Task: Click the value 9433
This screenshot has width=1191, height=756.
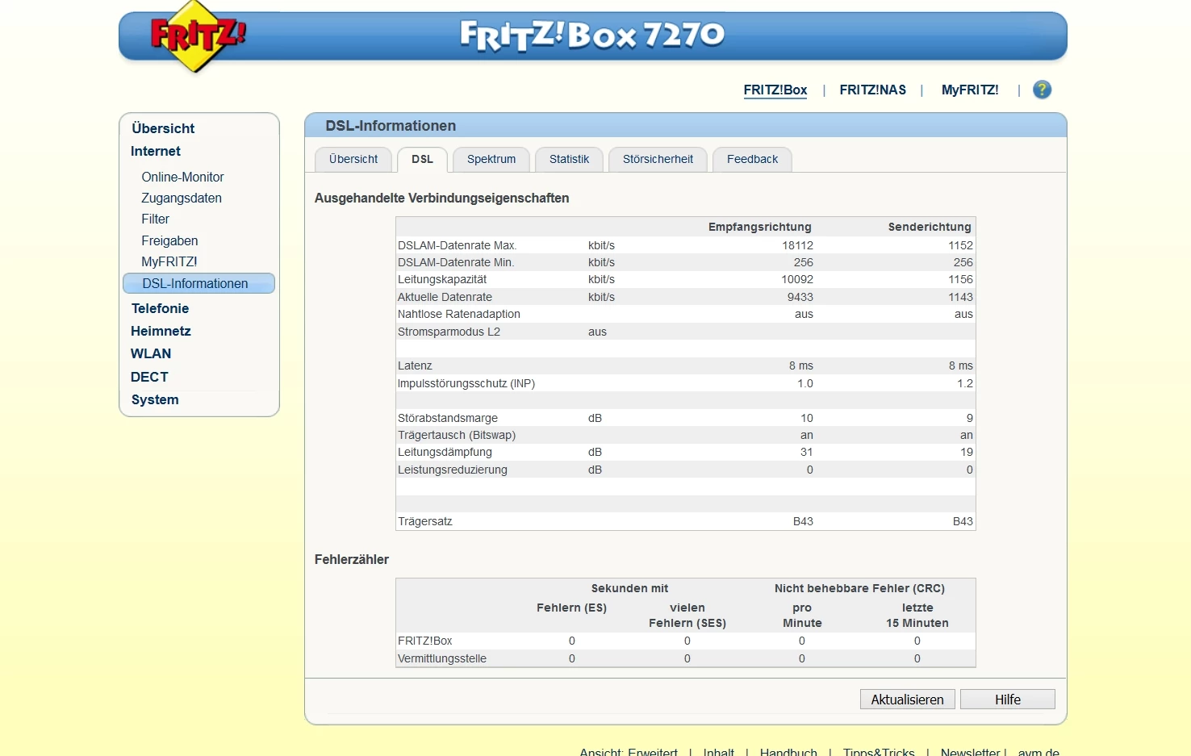Action: click(x=800, y=297)
